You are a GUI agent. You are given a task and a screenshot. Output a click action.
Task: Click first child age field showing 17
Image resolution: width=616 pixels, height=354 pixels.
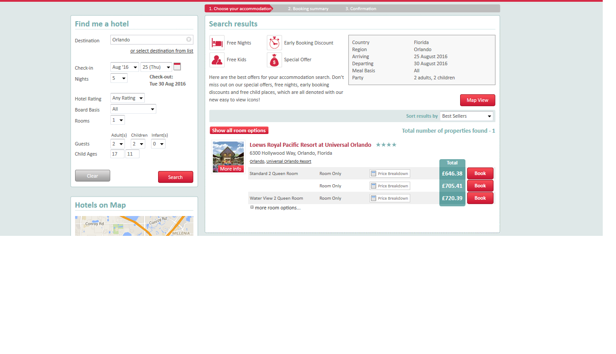click(117, 154)
